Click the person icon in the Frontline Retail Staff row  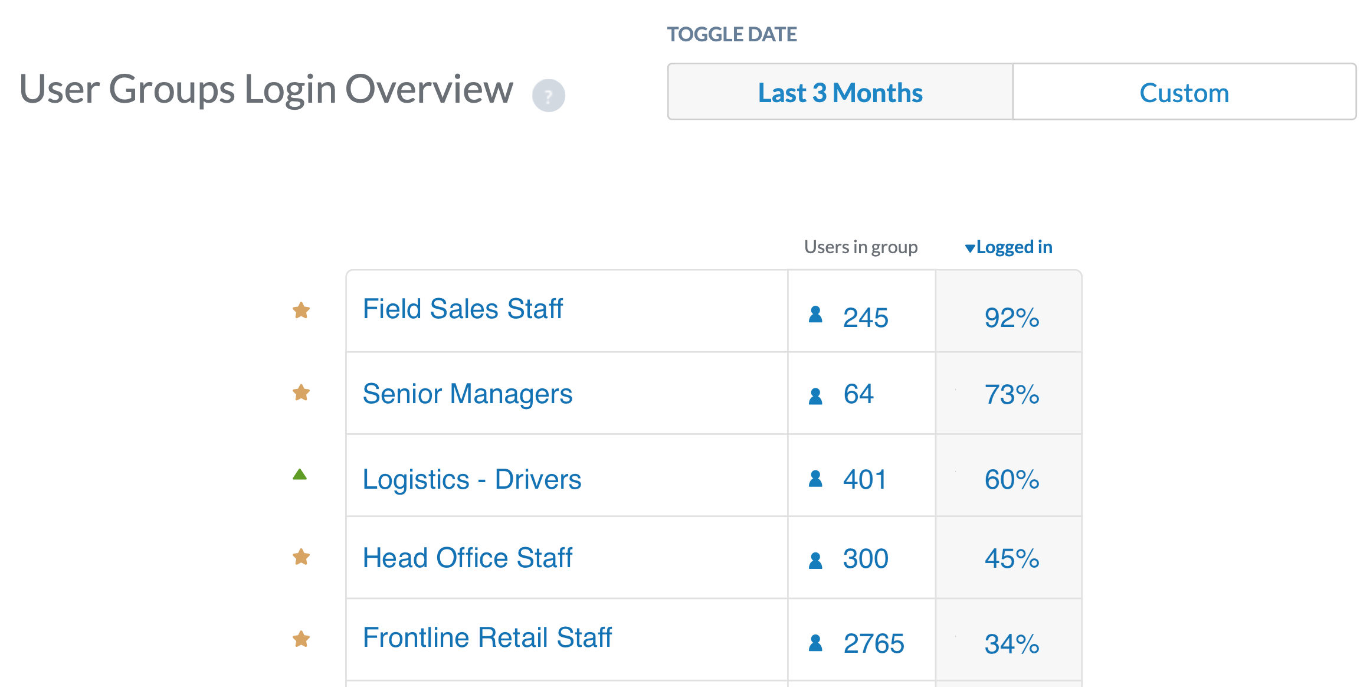815,642
